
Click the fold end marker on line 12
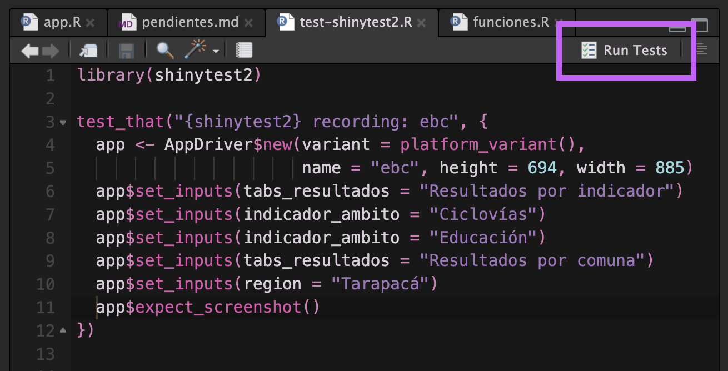[x=63, y=330]
